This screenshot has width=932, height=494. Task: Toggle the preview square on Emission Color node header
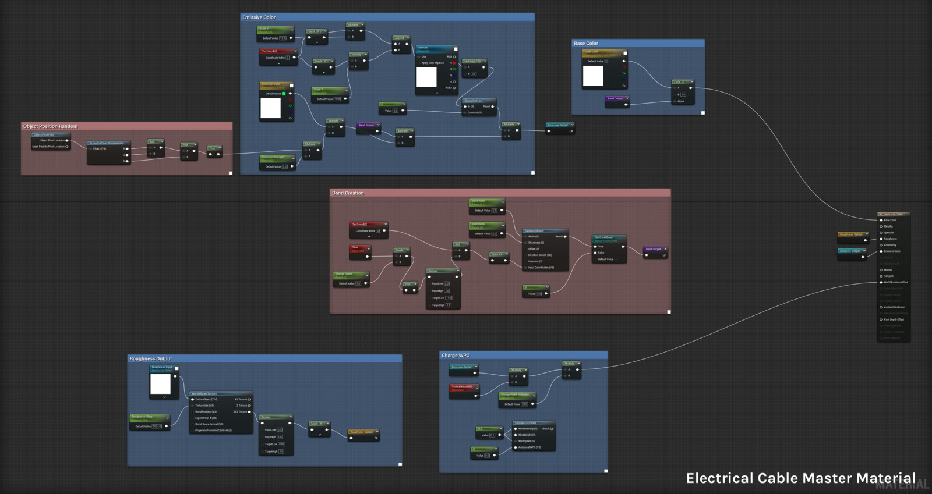291,86
